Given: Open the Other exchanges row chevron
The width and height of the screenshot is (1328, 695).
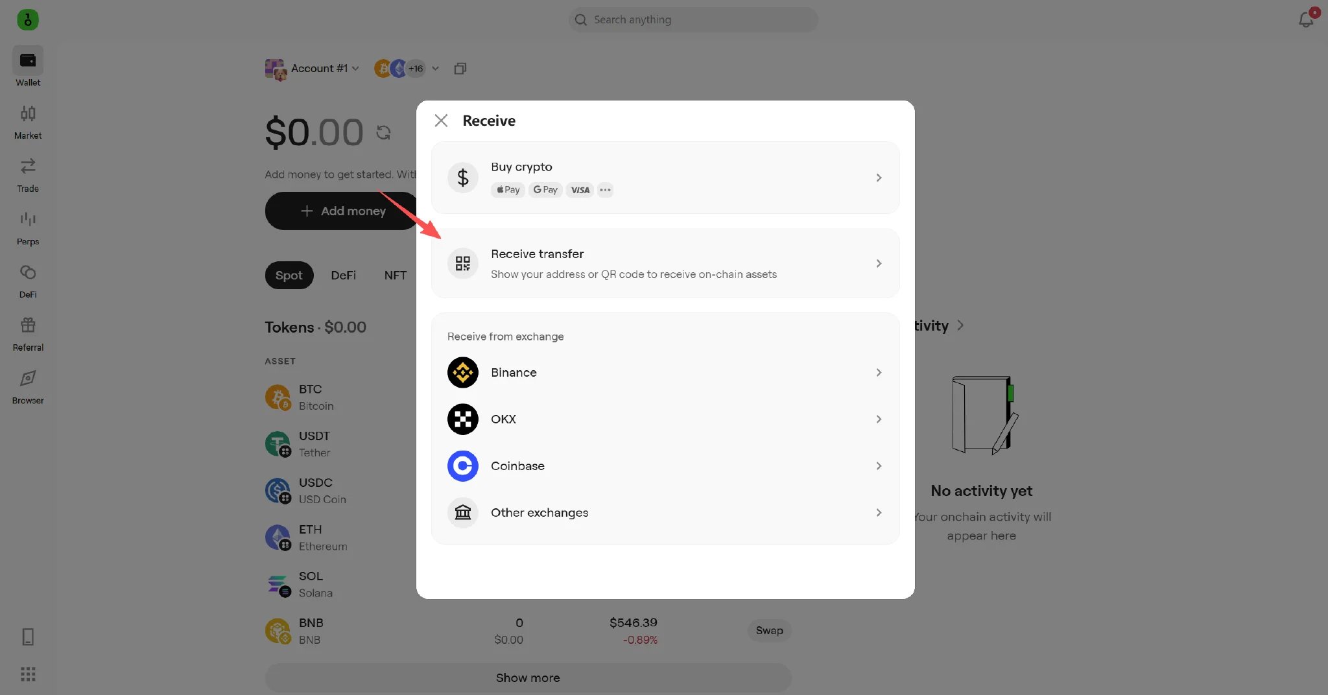Looking at the screenshot, I should [x=879, y=513].
